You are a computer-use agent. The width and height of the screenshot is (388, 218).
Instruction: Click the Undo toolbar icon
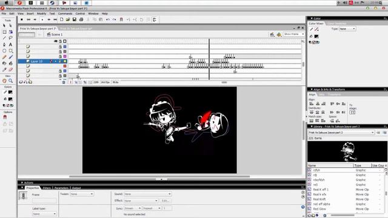(108, 19)
